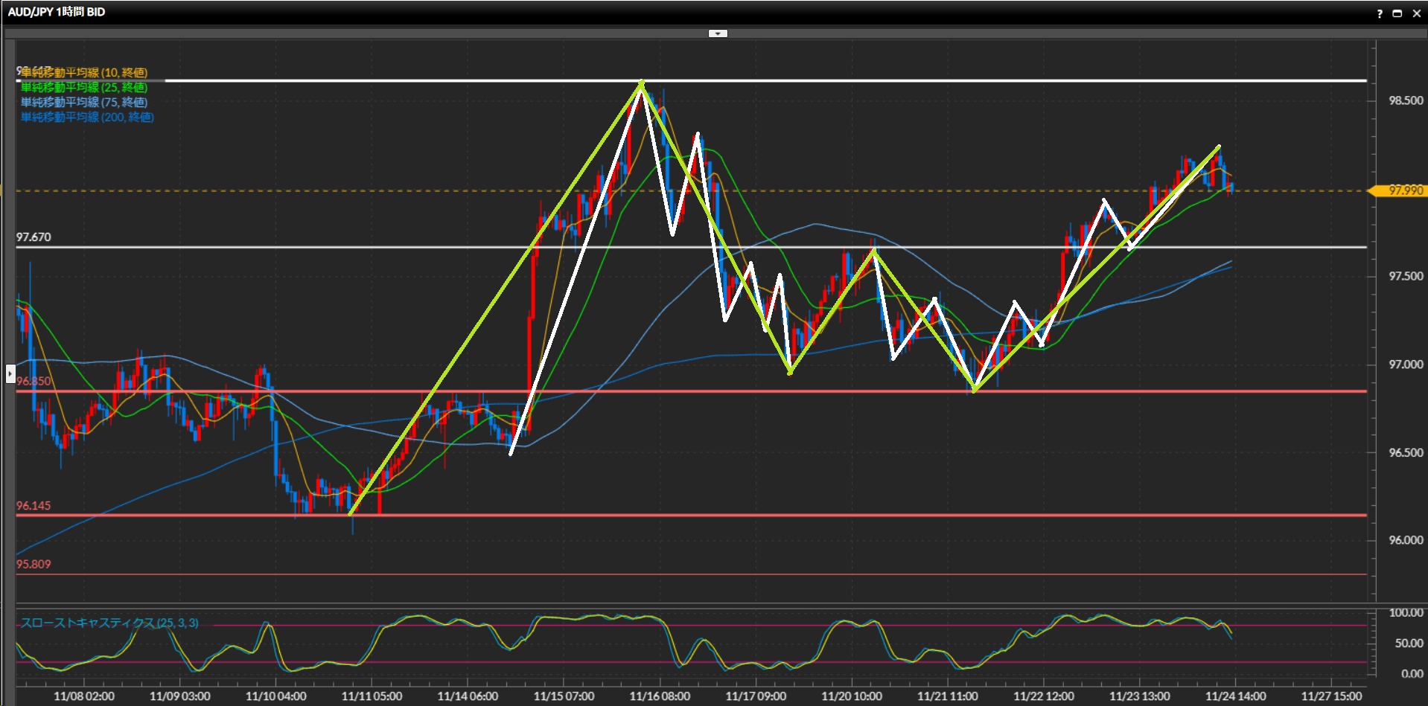Click the 98.500 price axis label

1406,100
